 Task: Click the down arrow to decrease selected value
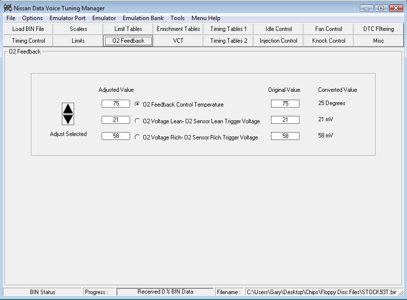click(x=68, y=119)
